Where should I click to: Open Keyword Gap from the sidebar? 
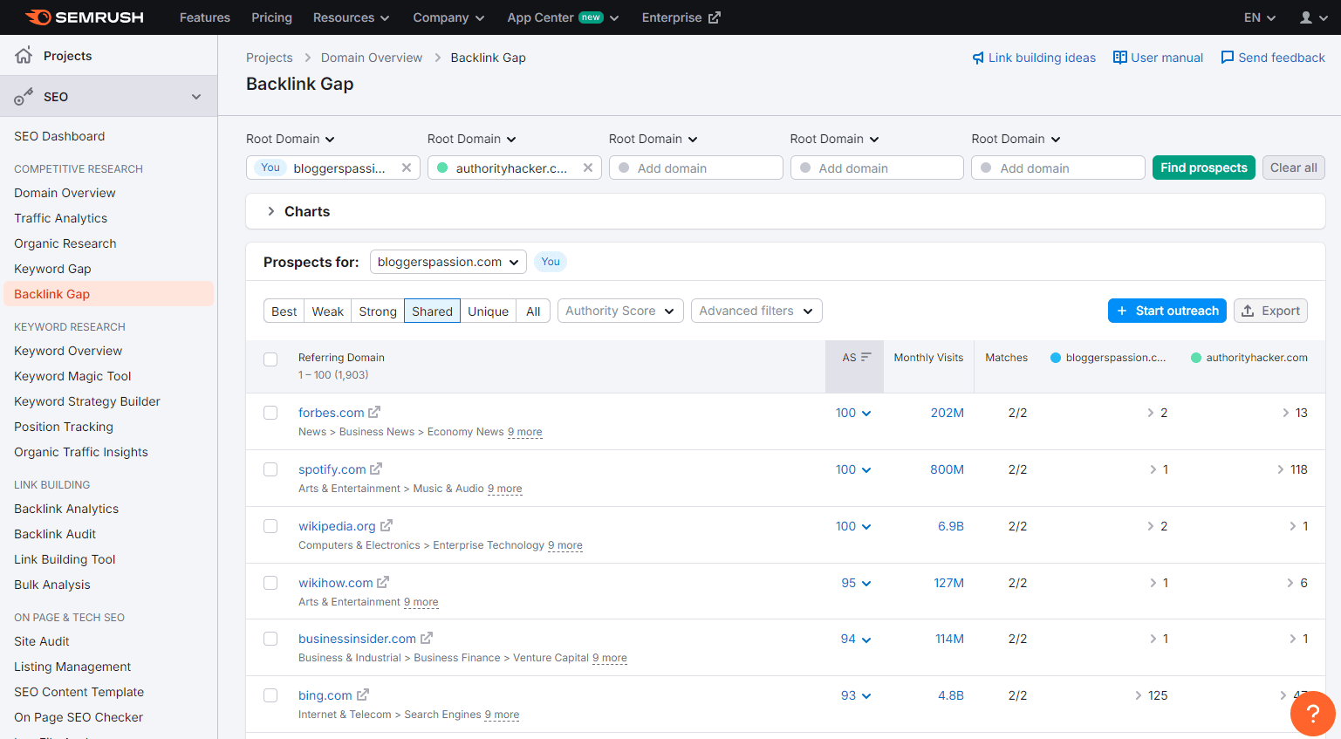(52, 268)
